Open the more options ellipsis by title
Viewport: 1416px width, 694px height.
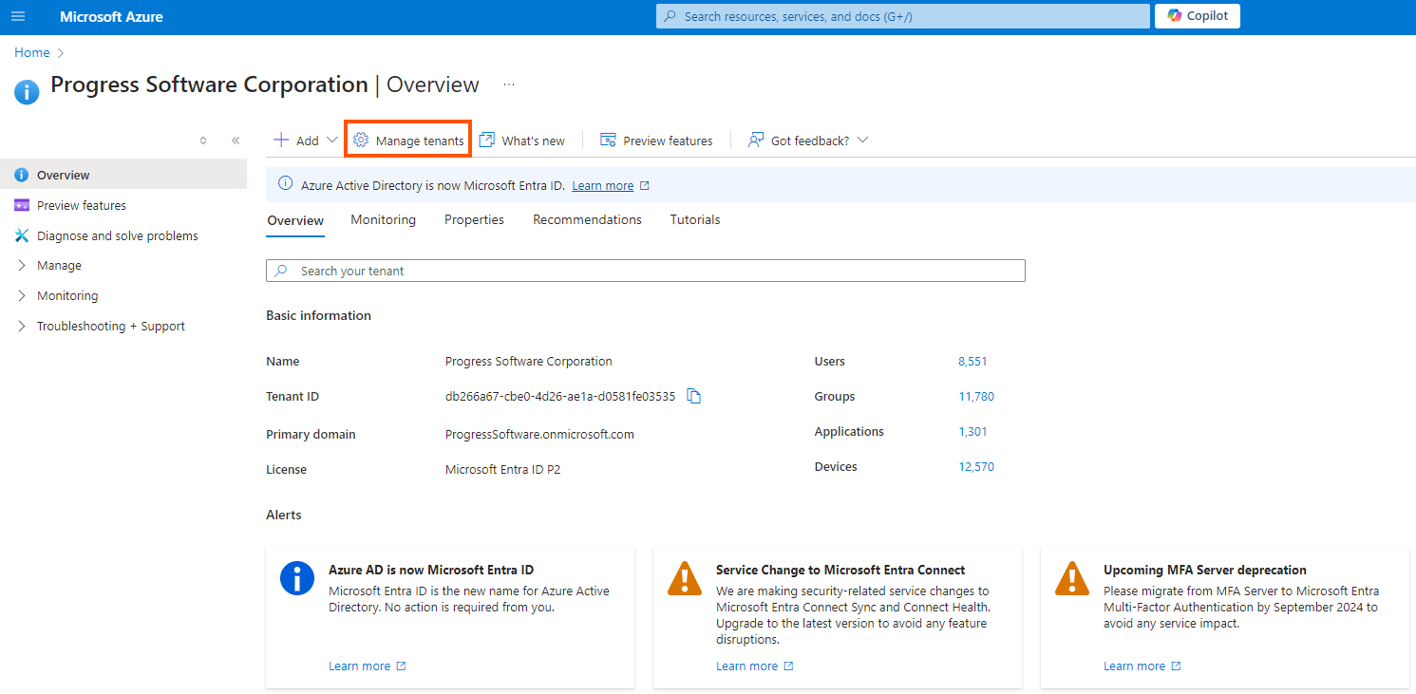click(x=509, y=84)
